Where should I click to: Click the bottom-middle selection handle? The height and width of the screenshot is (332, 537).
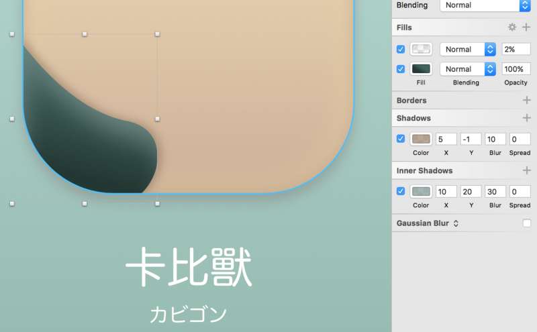85,204
